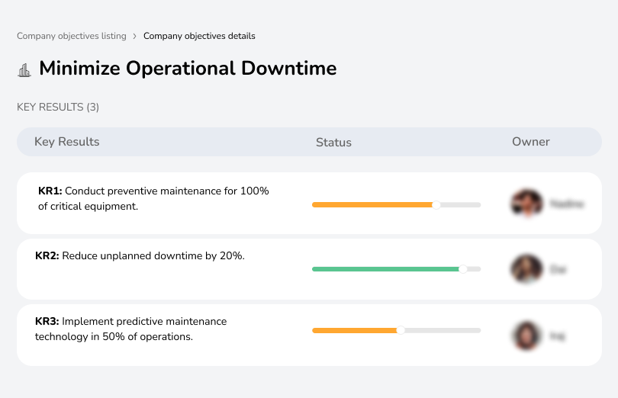Click the company building icon beside title
The width and height of the screenshot is (618, 398).
coord(24,70)
